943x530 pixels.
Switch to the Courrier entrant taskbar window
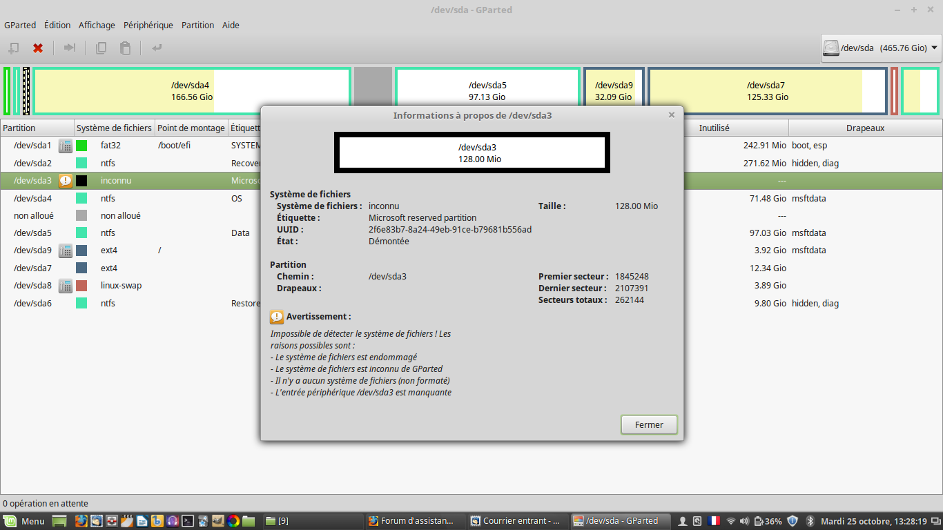(x=518, y=521)
